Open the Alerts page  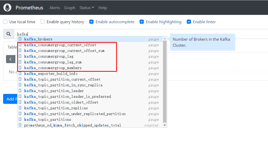click(x=55, y=8)
